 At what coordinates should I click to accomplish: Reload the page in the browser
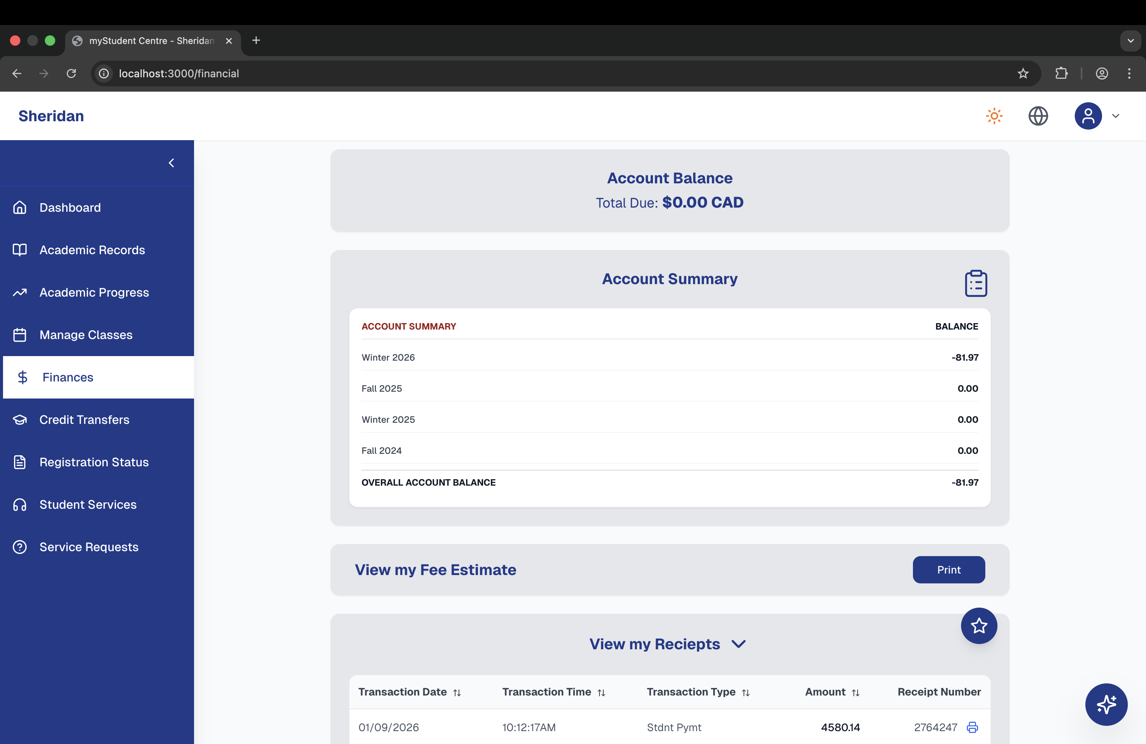click(71, 73)
